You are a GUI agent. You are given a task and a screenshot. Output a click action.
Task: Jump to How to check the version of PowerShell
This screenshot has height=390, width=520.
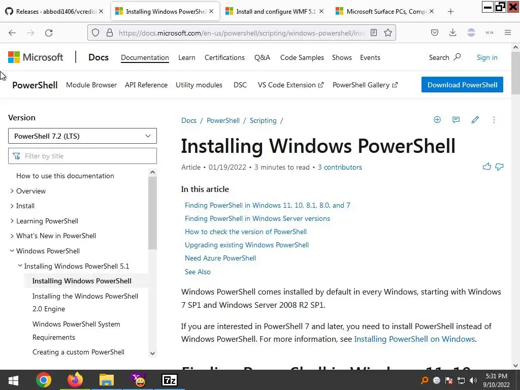point(246,232)
